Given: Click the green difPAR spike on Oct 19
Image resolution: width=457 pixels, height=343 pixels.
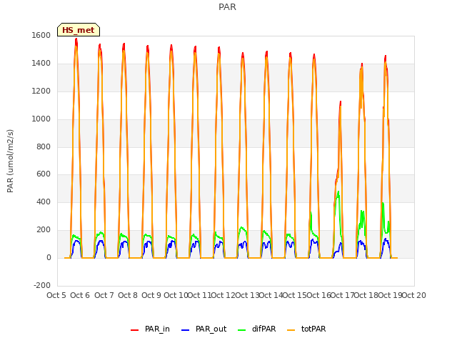Looking at the screenshot, I should point(383,204).
